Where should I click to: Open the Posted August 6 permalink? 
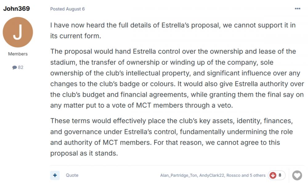67,9
